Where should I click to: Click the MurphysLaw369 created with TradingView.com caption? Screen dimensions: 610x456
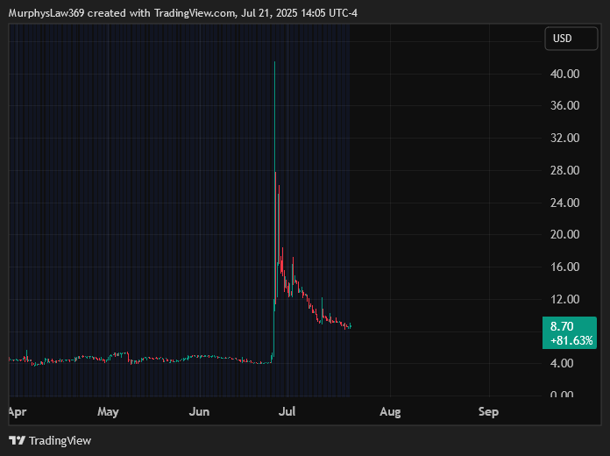183,13
